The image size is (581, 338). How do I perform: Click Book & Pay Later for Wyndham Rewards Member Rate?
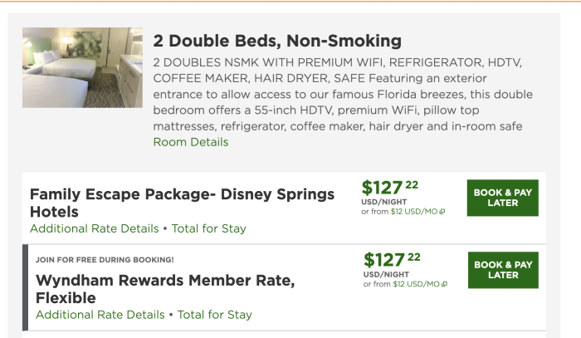coord(502,270)
